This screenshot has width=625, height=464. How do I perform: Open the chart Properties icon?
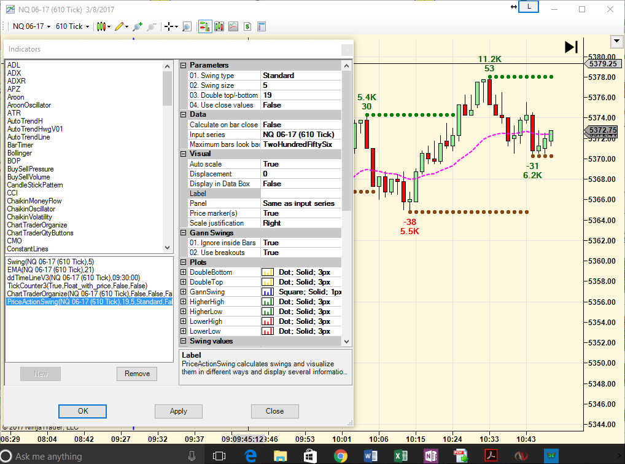point(262,26)
